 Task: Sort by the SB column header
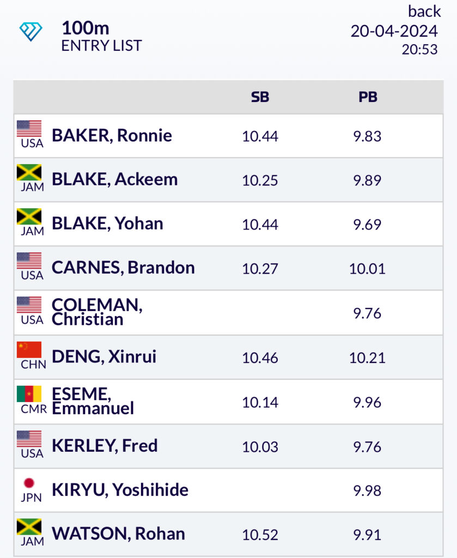(260, 97)
